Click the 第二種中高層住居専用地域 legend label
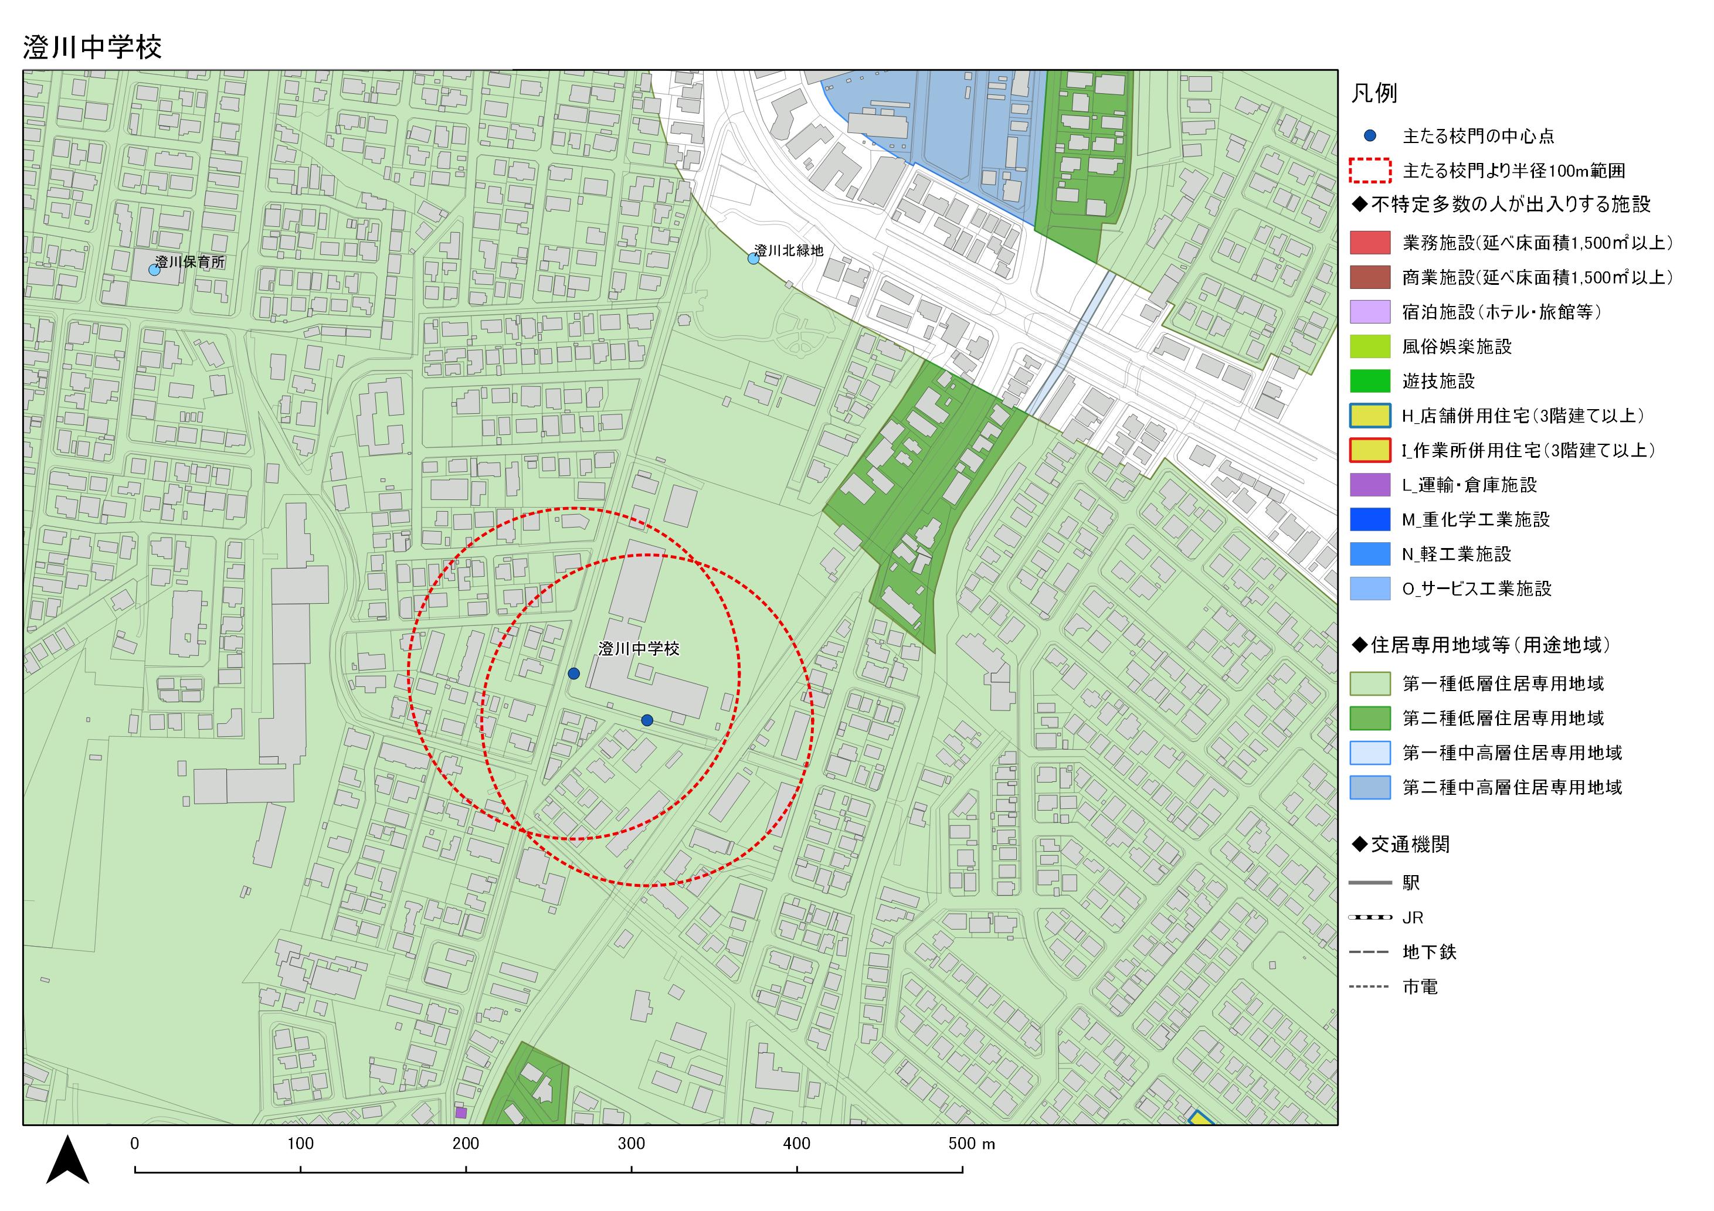Image resolution: width=1714 pixels, height=1211 pixels. pos(1512,787)
